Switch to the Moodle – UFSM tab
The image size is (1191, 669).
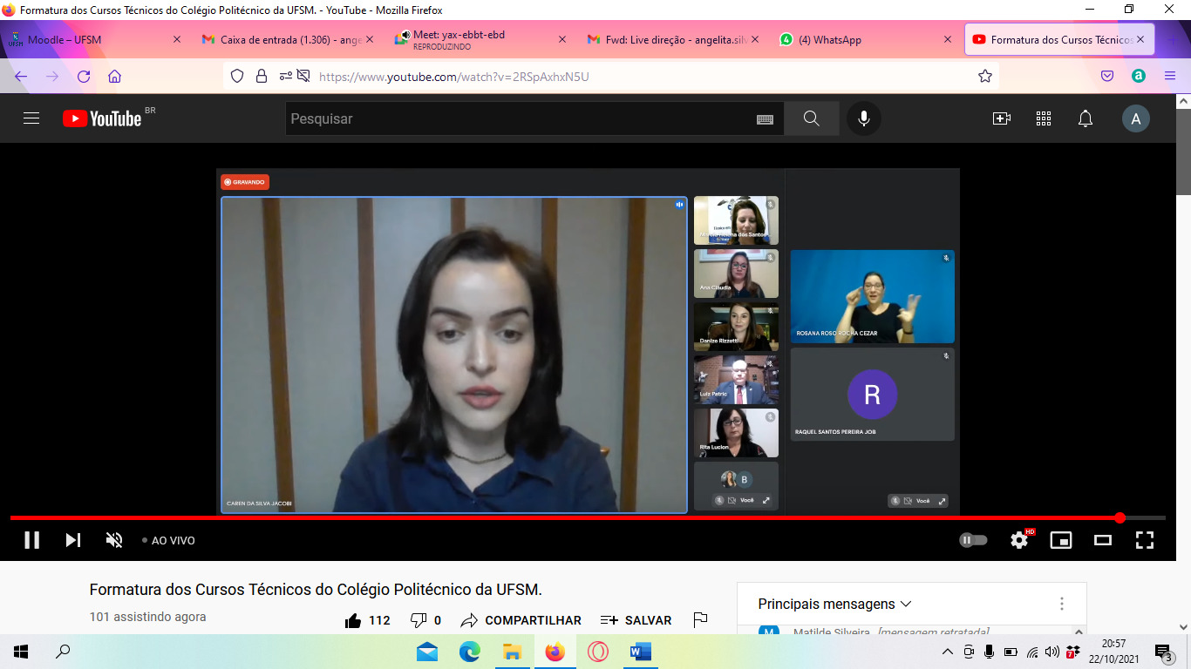pos(87,39)
